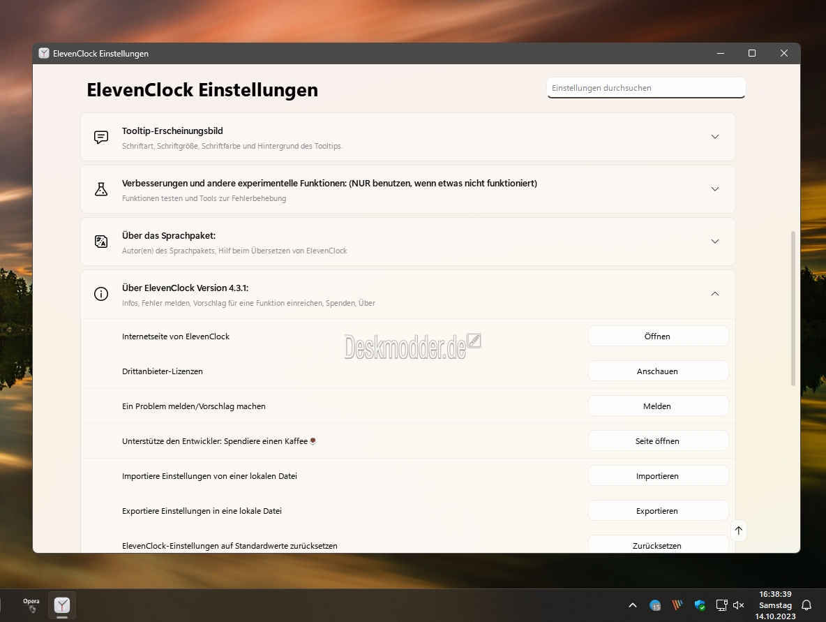826x622 pixels.
Task: Focus the Einstellungen durchsuchen search field
Action: (x=646, y=88)
